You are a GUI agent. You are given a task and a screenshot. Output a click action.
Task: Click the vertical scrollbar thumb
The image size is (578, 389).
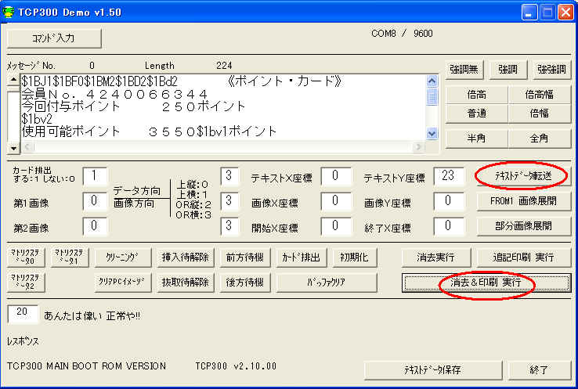pos(432,96)
